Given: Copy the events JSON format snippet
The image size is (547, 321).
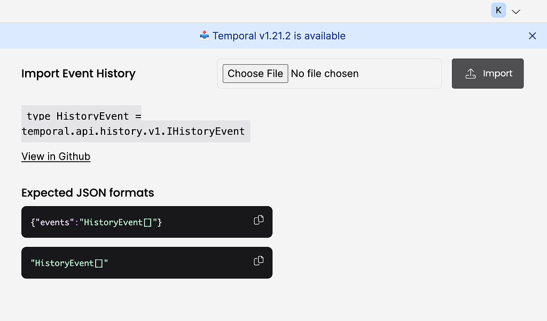Looking at the screenshot, I should click(259, 220).
